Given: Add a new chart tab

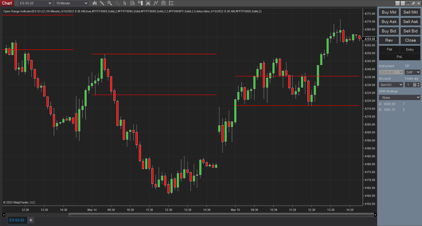Looking at the screenshot, I should 31,220.
